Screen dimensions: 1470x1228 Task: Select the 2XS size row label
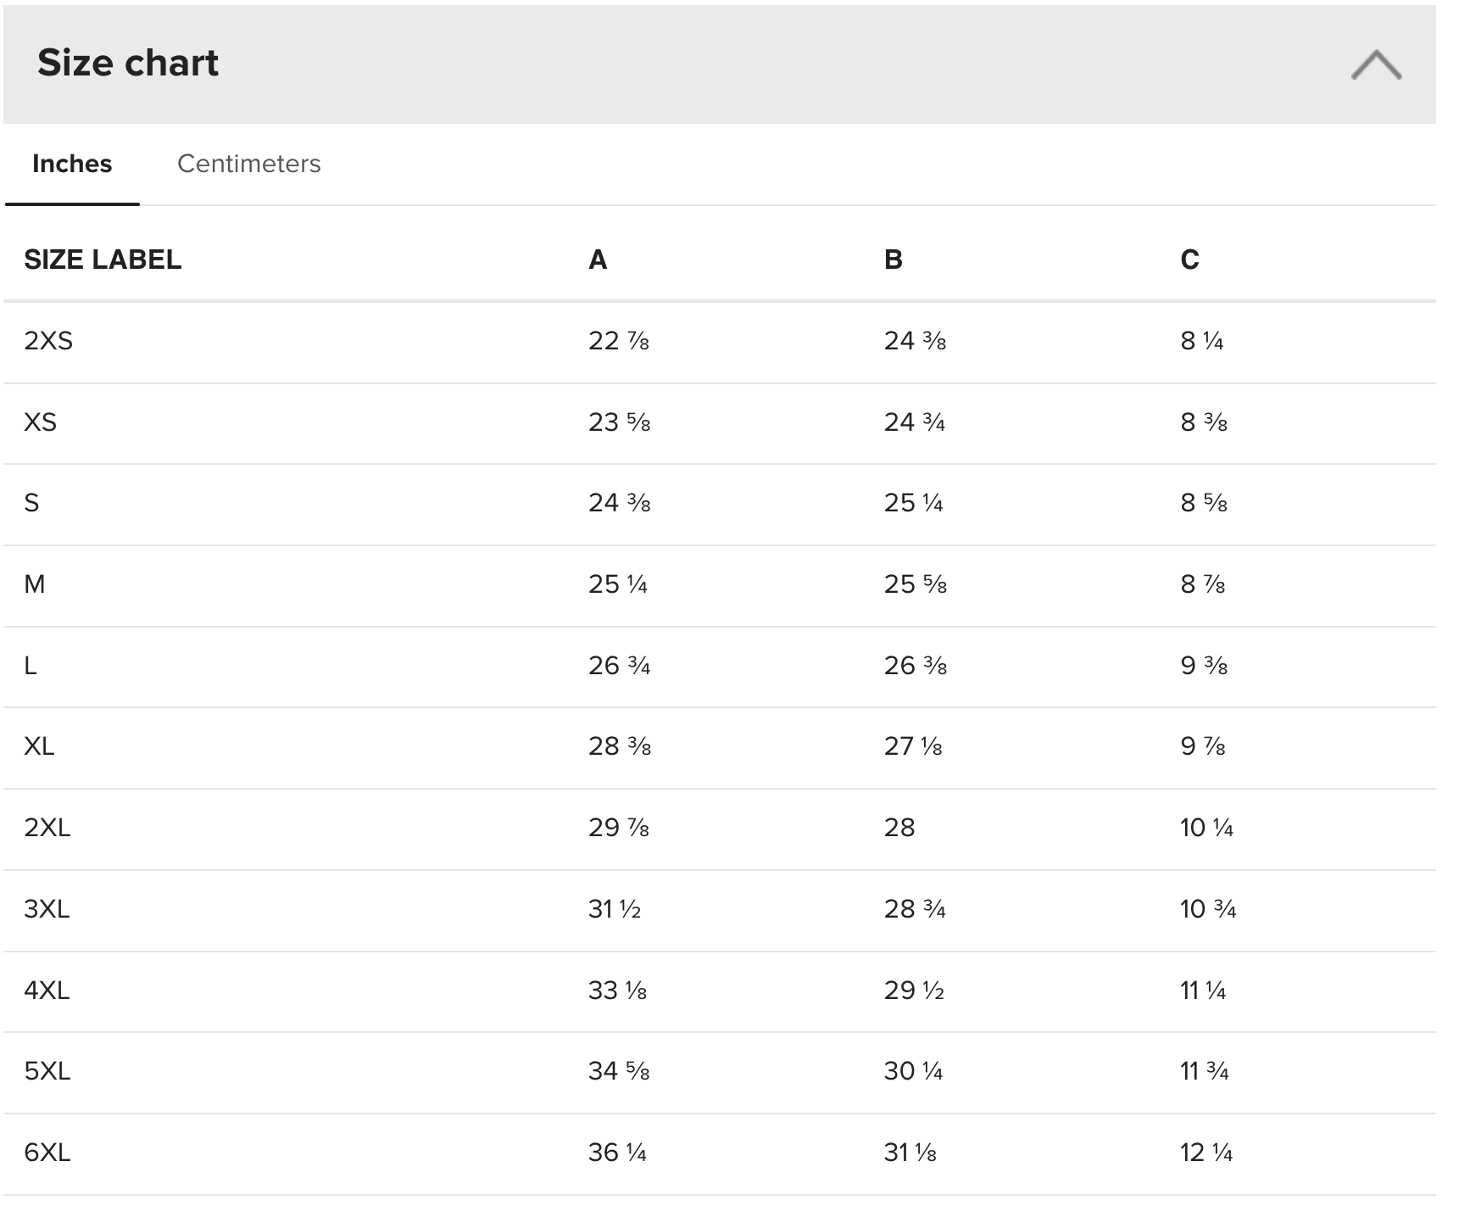[48, 341]
